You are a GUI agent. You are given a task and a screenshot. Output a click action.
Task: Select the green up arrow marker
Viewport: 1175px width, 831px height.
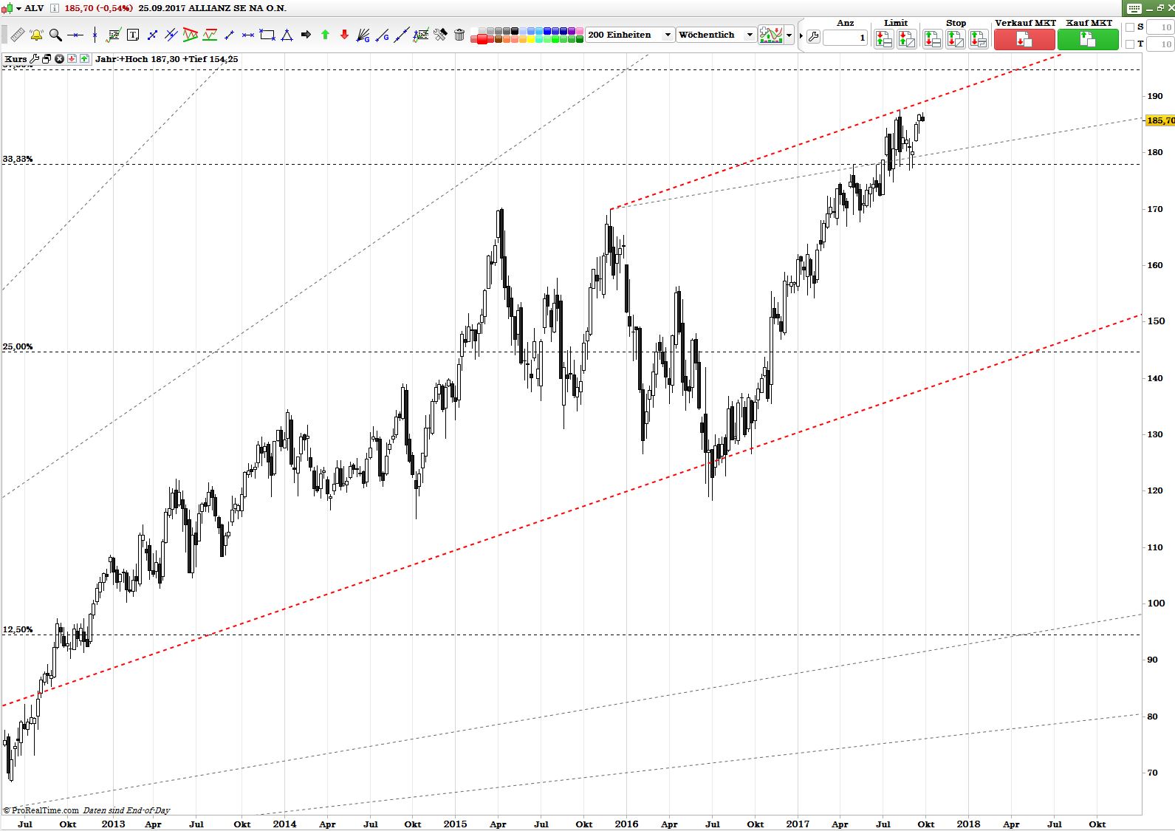(325, 35)
